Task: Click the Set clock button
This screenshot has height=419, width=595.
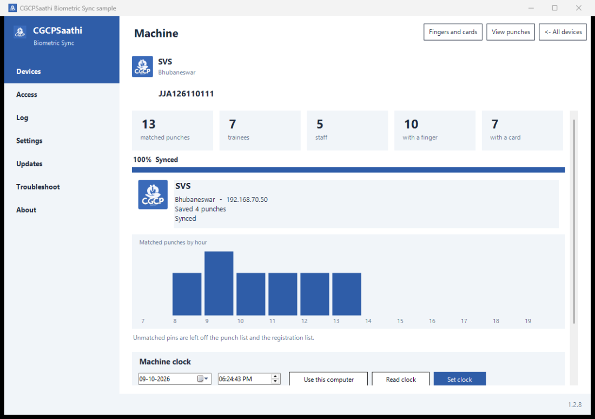Action: click(460, 379)
